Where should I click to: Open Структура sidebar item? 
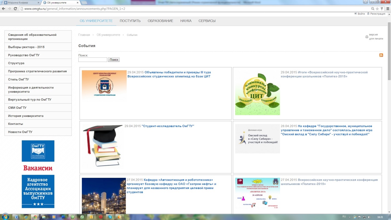coord(38,63)
